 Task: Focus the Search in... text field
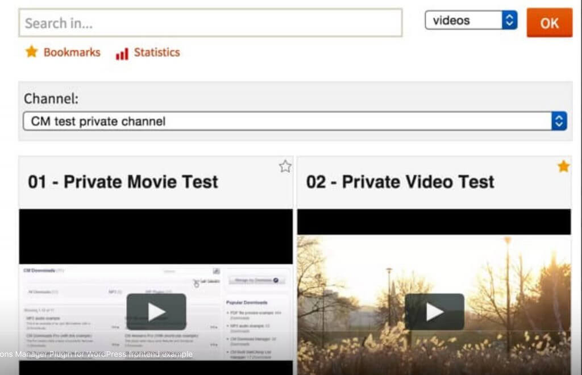click(210, 23)
